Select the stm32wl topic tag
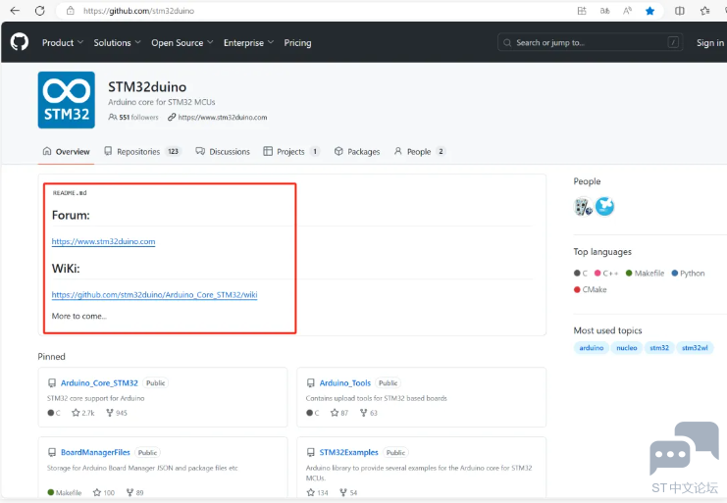727x503 pixels. (x=695, y=348)
